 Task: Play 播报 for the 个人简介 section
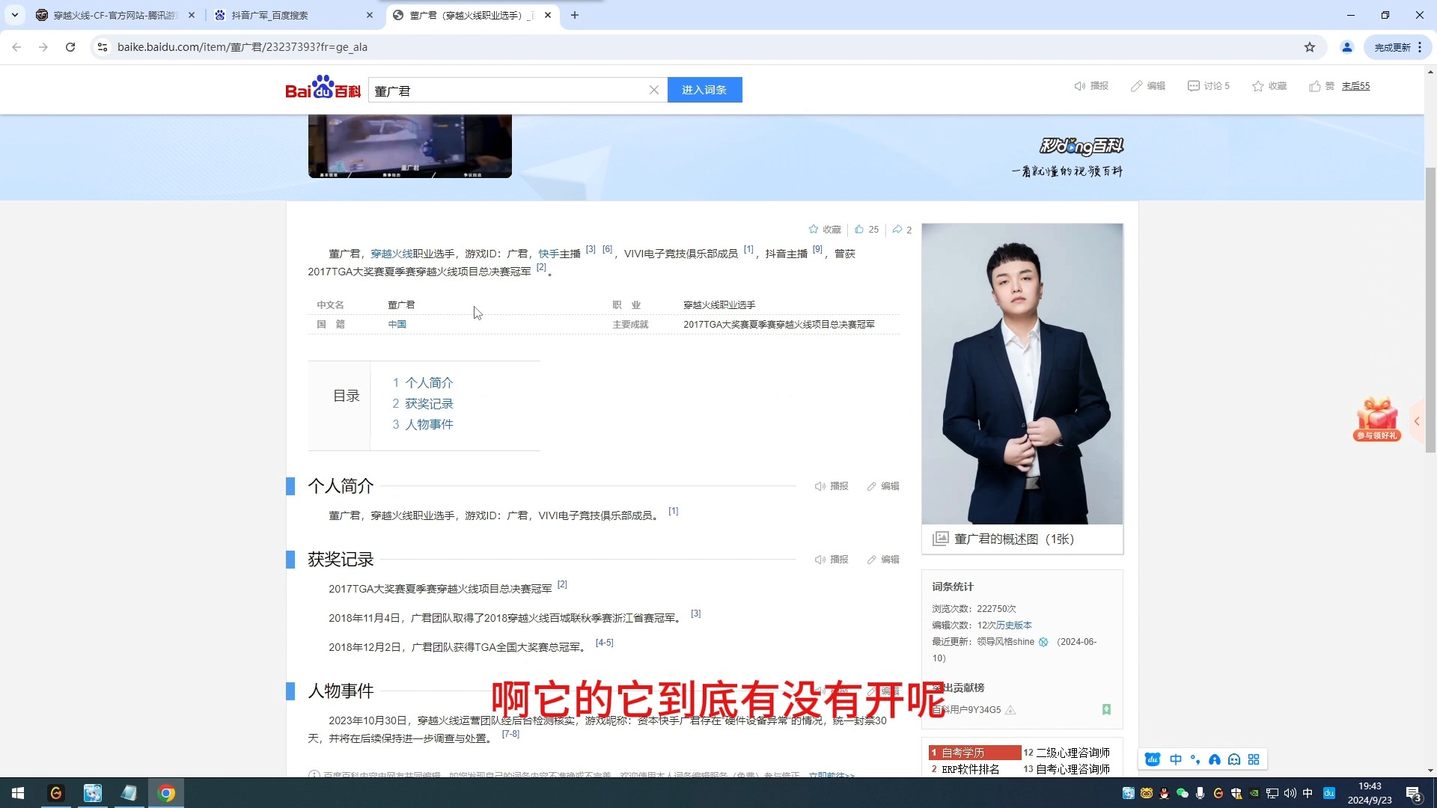pyautogui.click(x=832, y=486)
